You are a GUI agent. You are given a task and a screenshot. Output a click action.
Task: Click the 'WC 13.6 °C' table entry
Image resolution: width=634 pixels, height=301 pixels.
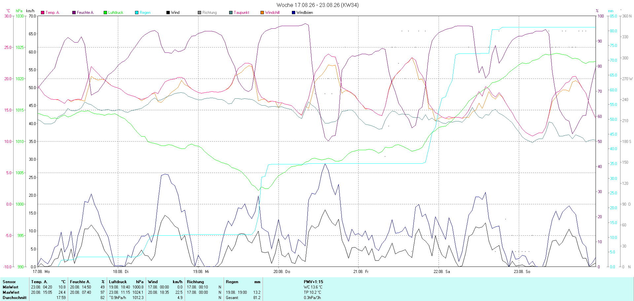click(x=313, y=287)
